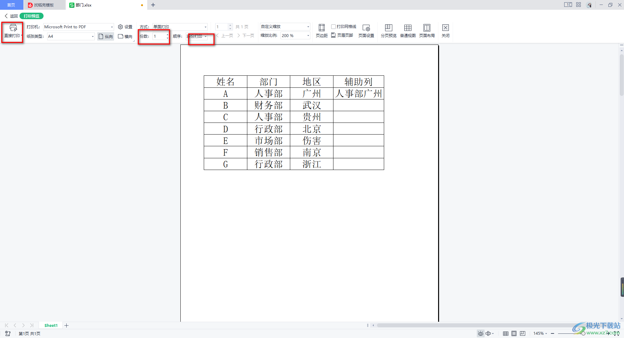Open the 页边距 margins tool
The image size is (624, 338).
pos(321,31)
